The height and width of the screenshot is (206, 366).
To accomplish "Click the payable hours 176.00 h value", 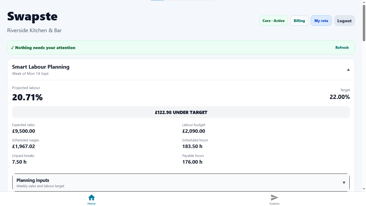I will (192, 162).
